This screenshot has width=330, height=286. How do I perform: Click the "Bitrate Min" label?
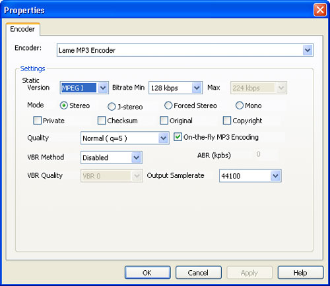click(x=128, y=88)
